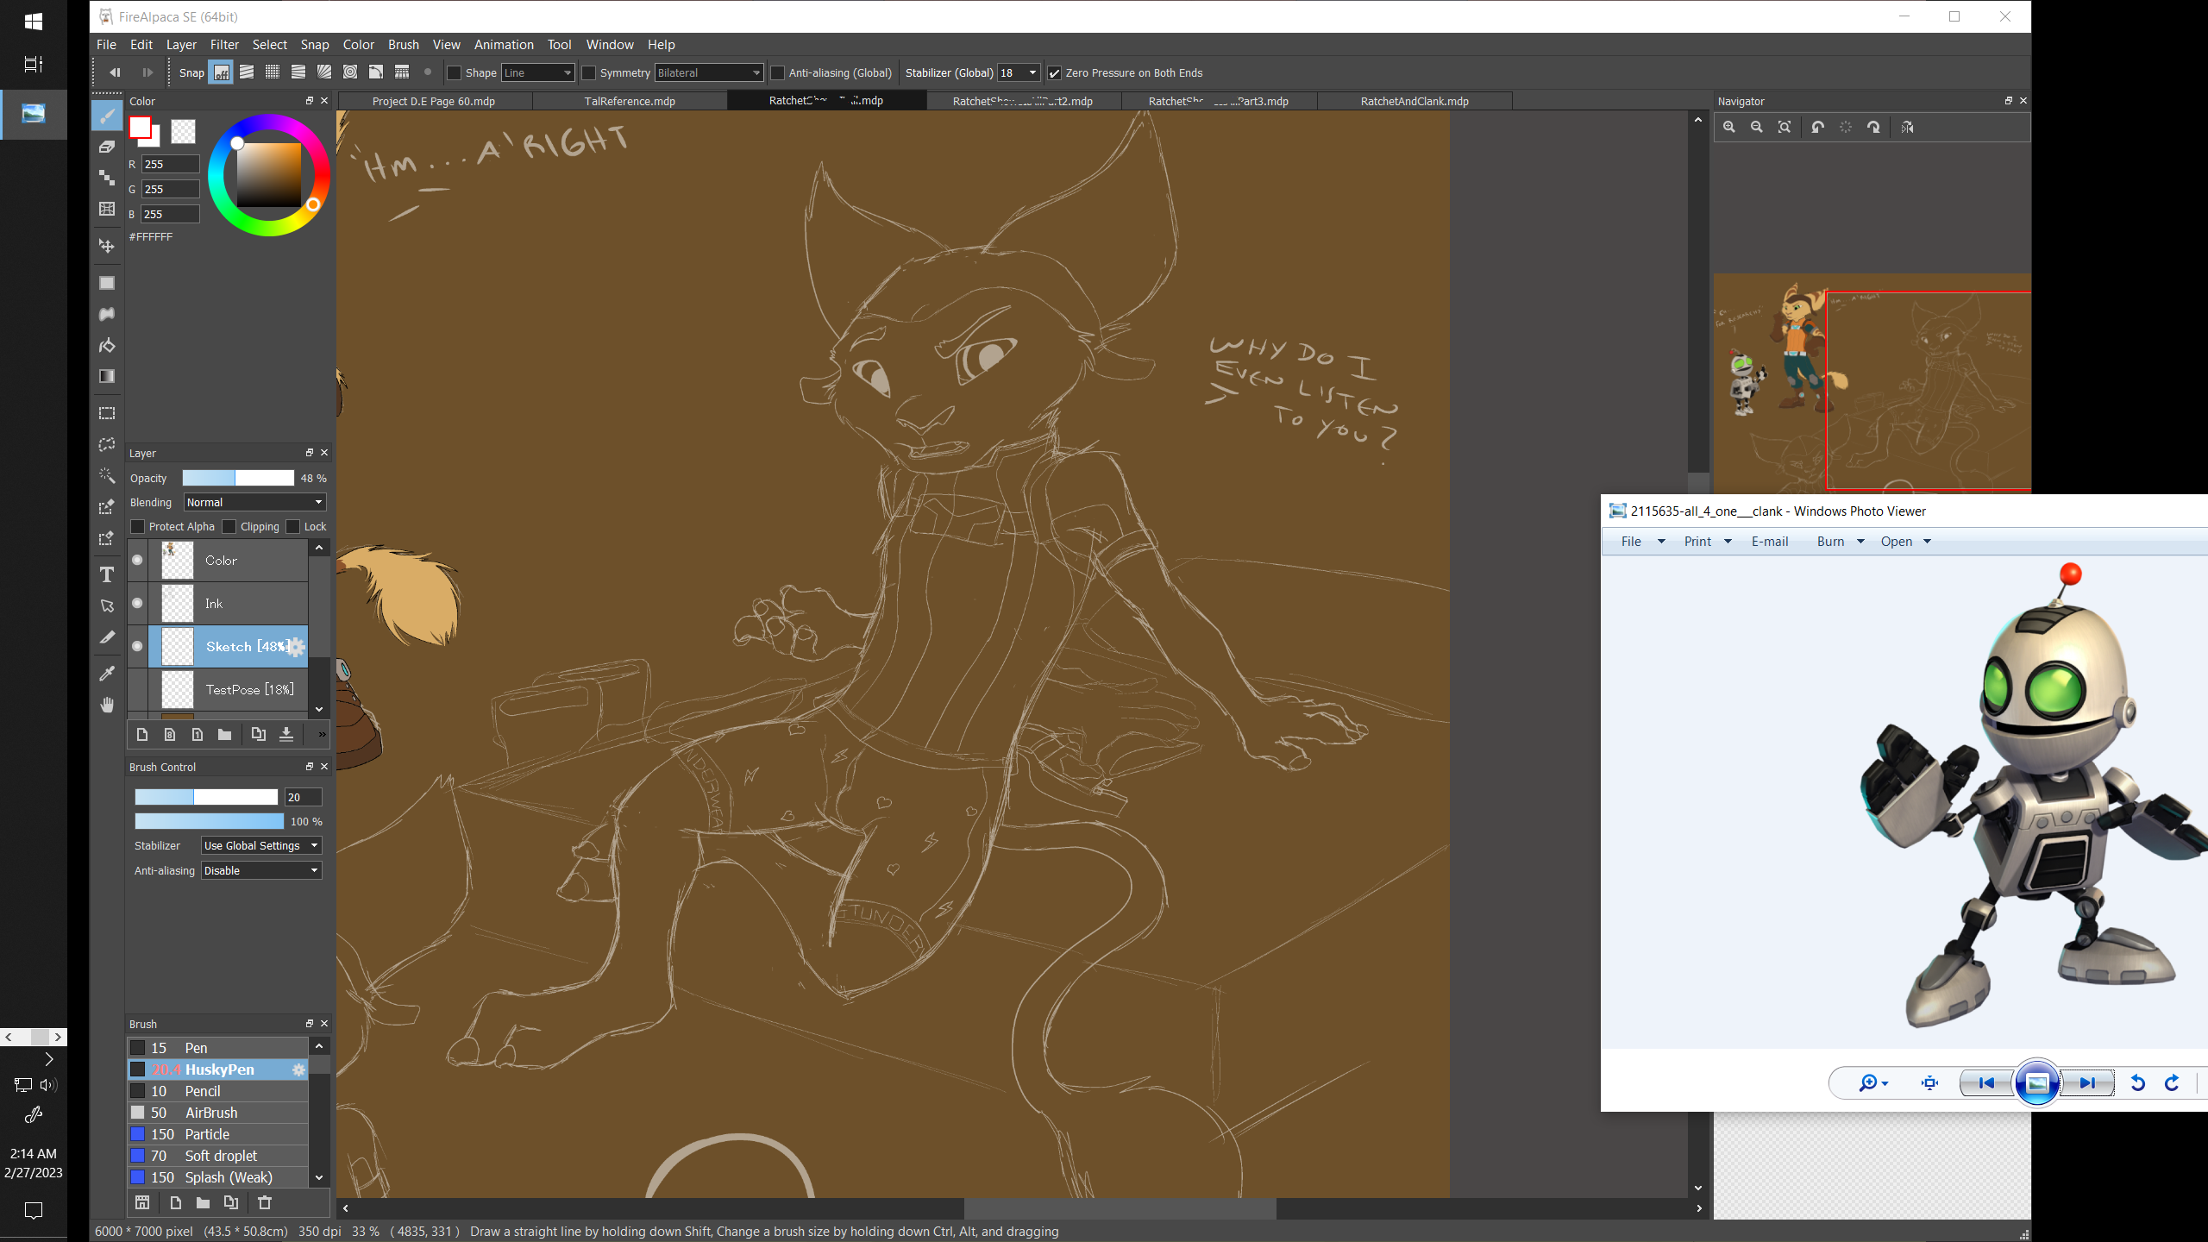This screenshot has width=2208, height=1242.
Task: Hide the Ink layer
Action: point(137,603)
